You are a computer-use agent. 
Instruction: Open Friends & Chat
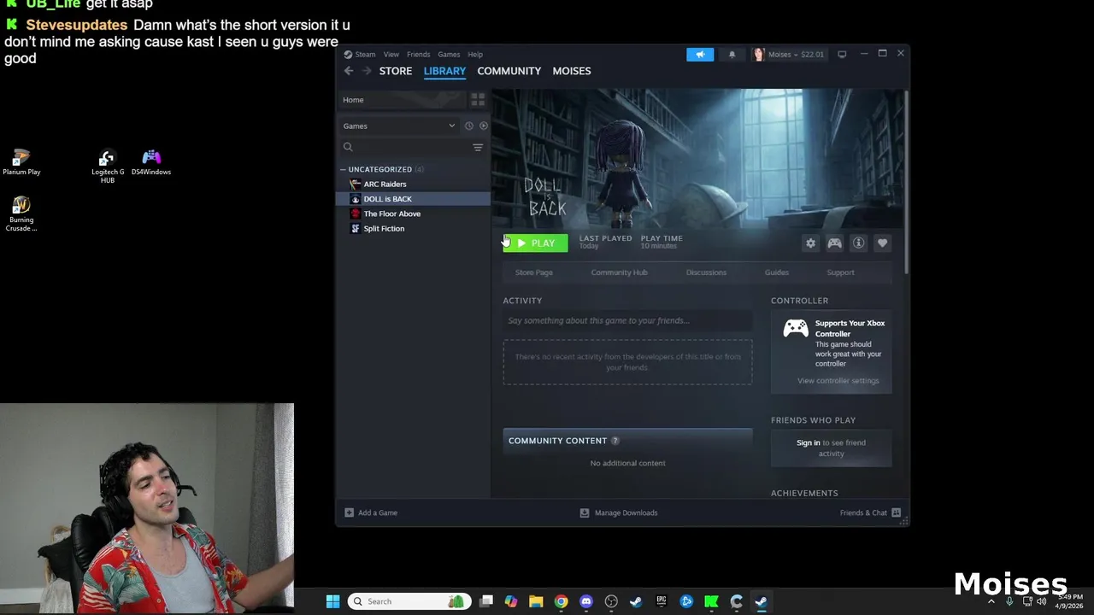870,512
